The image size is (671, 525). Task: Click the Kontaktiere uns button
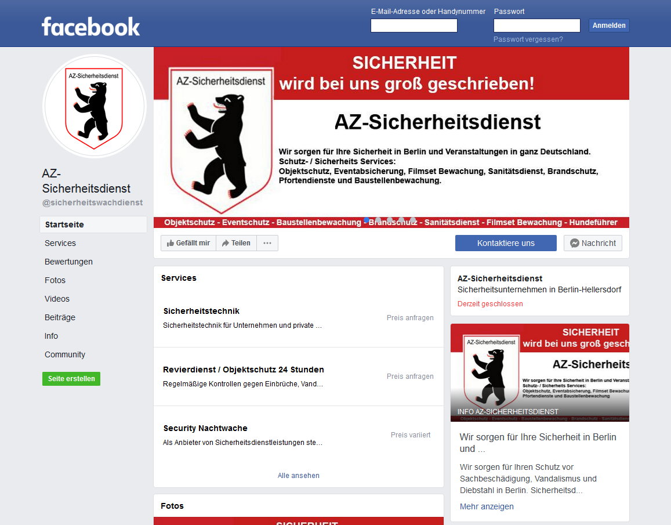(506, 243)
